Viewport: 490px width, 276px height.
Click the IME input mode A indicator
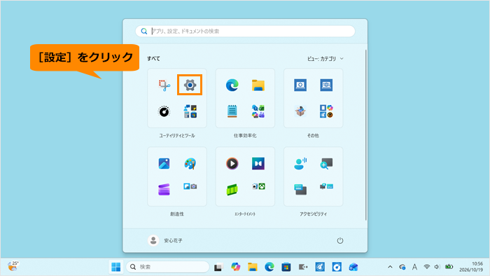pyautogui.click(x=414, y=267)
